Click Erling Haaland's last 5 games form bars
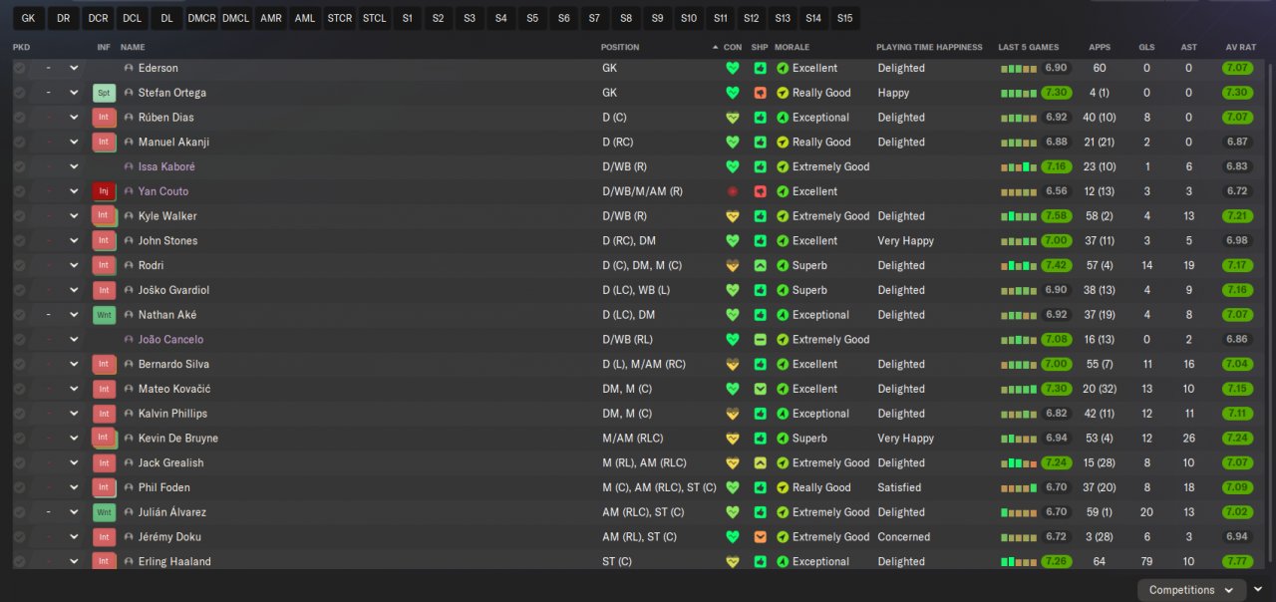Image resolution: width=1276 pixels, height=602 pixels. (x=1019, y=562)
